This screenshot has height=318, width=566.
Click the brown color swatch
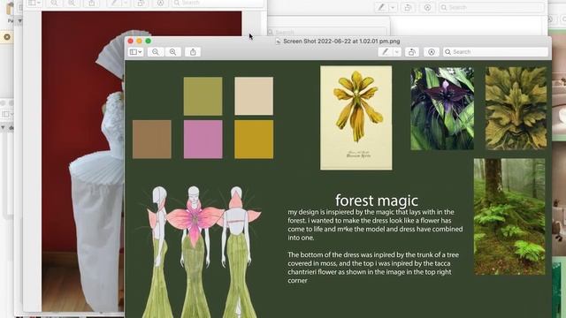pyautogui.click(x=152, y=140)
